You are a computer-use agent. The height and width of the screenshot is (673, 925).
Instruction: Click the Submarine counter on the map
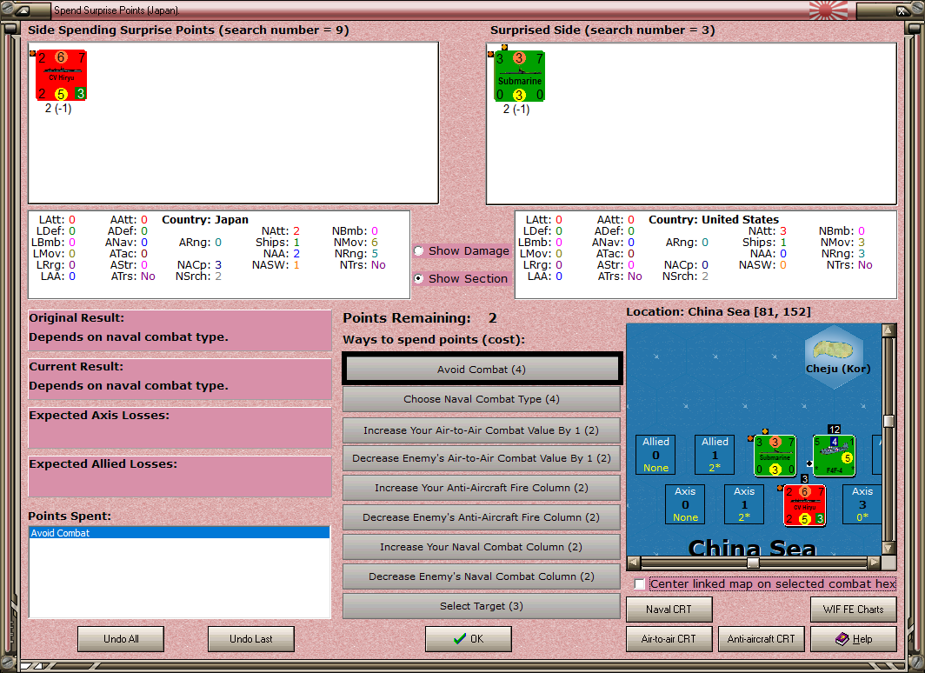click(x=775, y=456)
